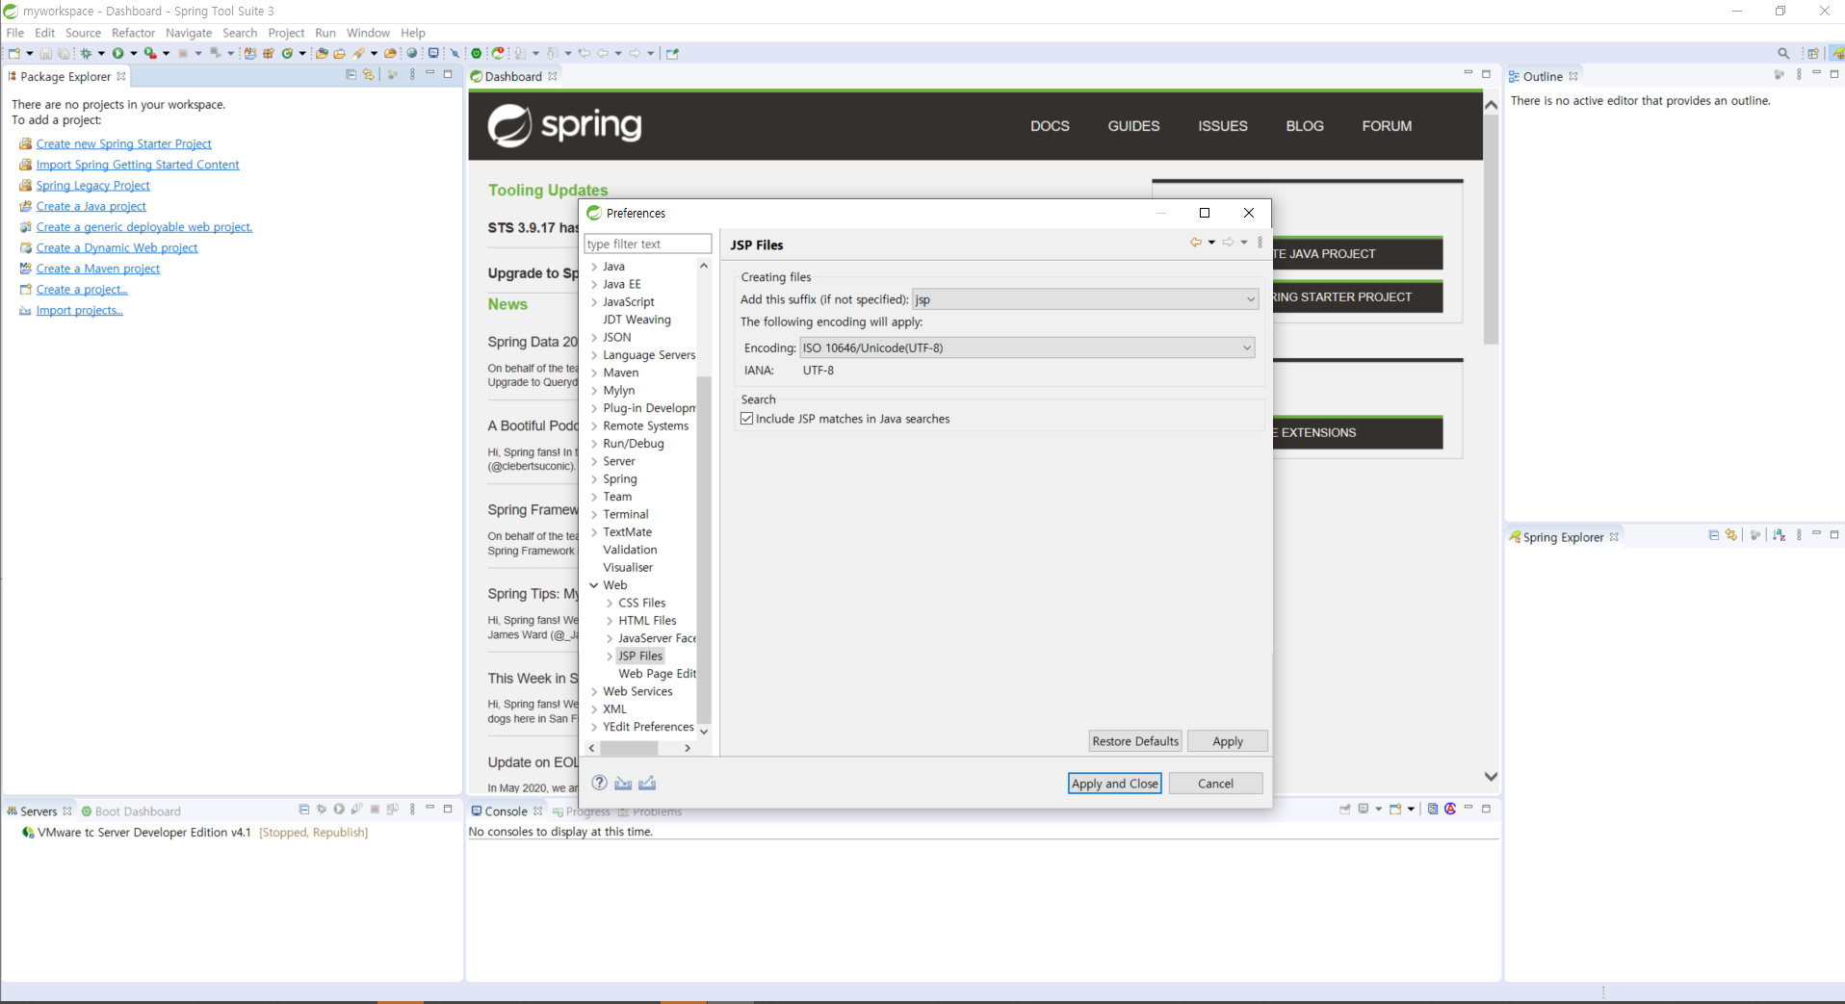The height and width of the screenshot is (1004, 1845).
Task: Open the Web Browser globe icon
Action: coord(412,54)
